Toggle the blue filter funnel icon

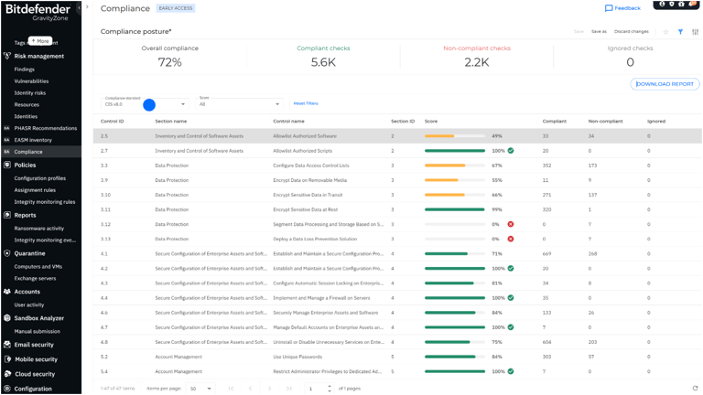680,32
